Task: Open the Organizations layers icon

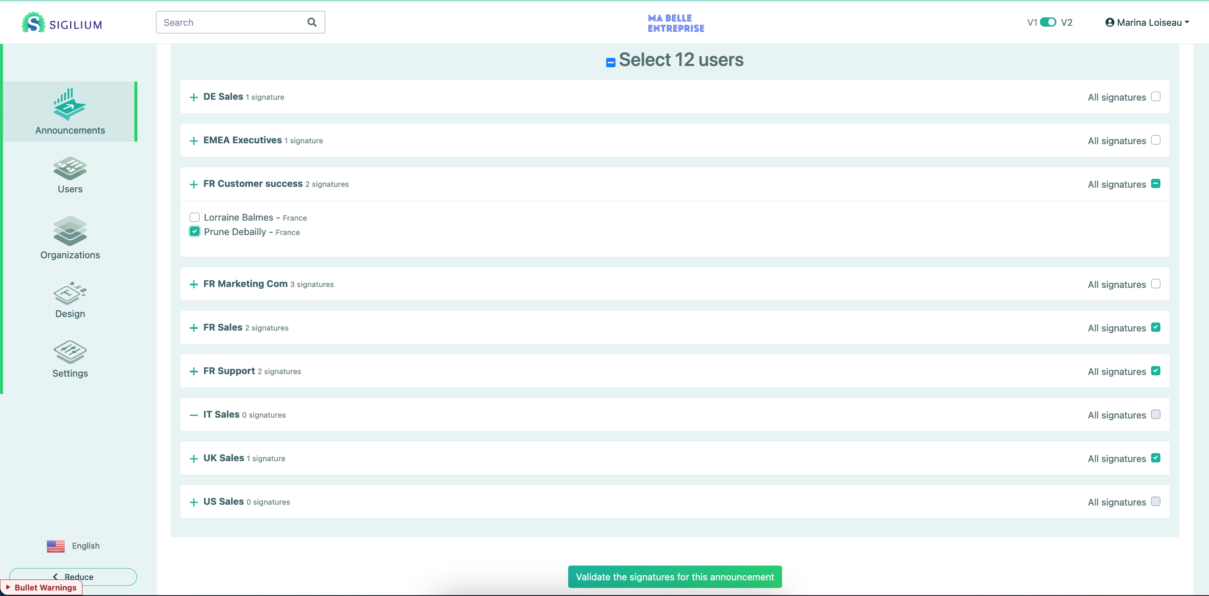Action: 69,230
